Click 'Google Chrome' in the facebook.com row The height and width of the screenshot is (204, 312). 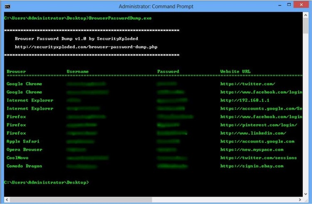24,92
